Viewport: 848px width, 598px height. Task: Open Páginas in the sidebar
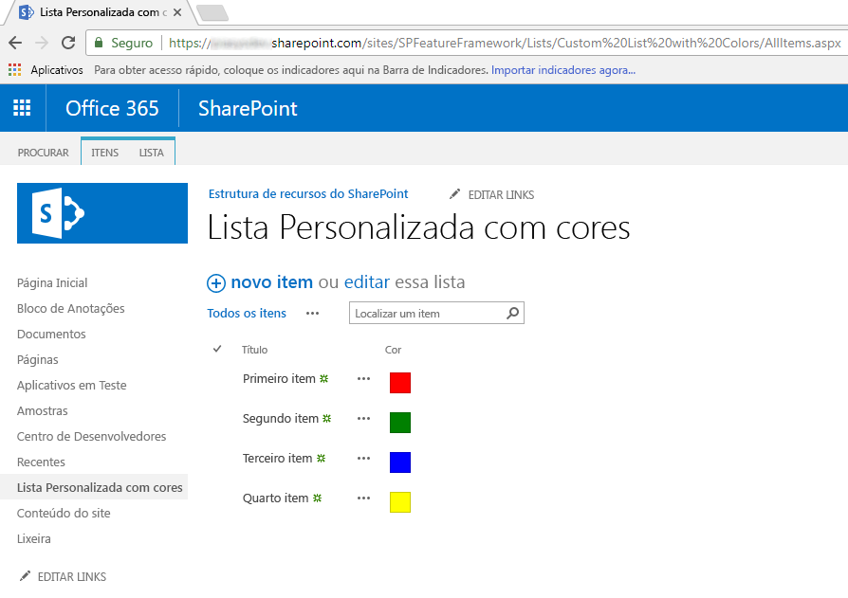click(37, 360)
